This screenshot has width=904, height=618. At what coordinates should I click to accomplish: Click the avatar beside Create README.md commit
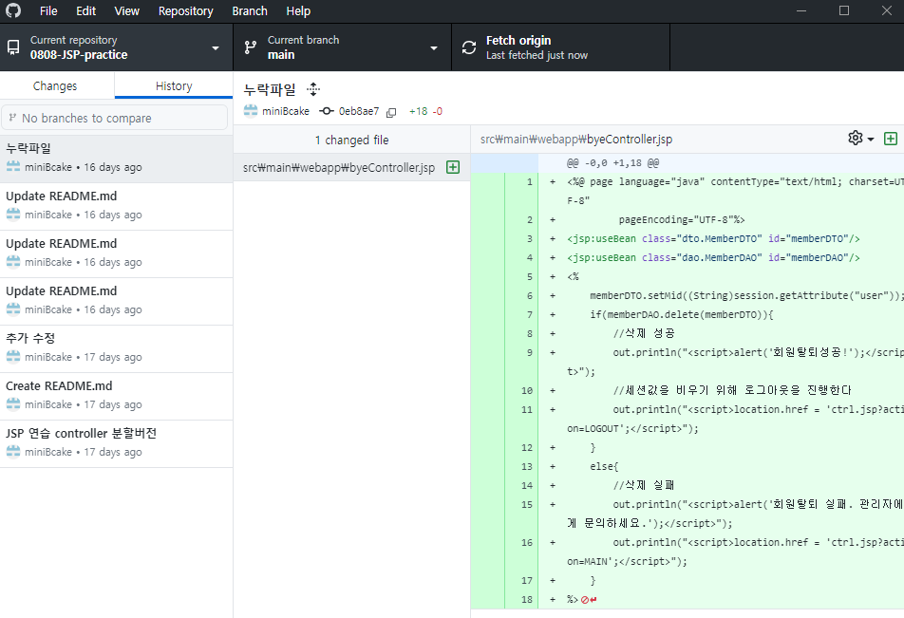pos(13,404)
